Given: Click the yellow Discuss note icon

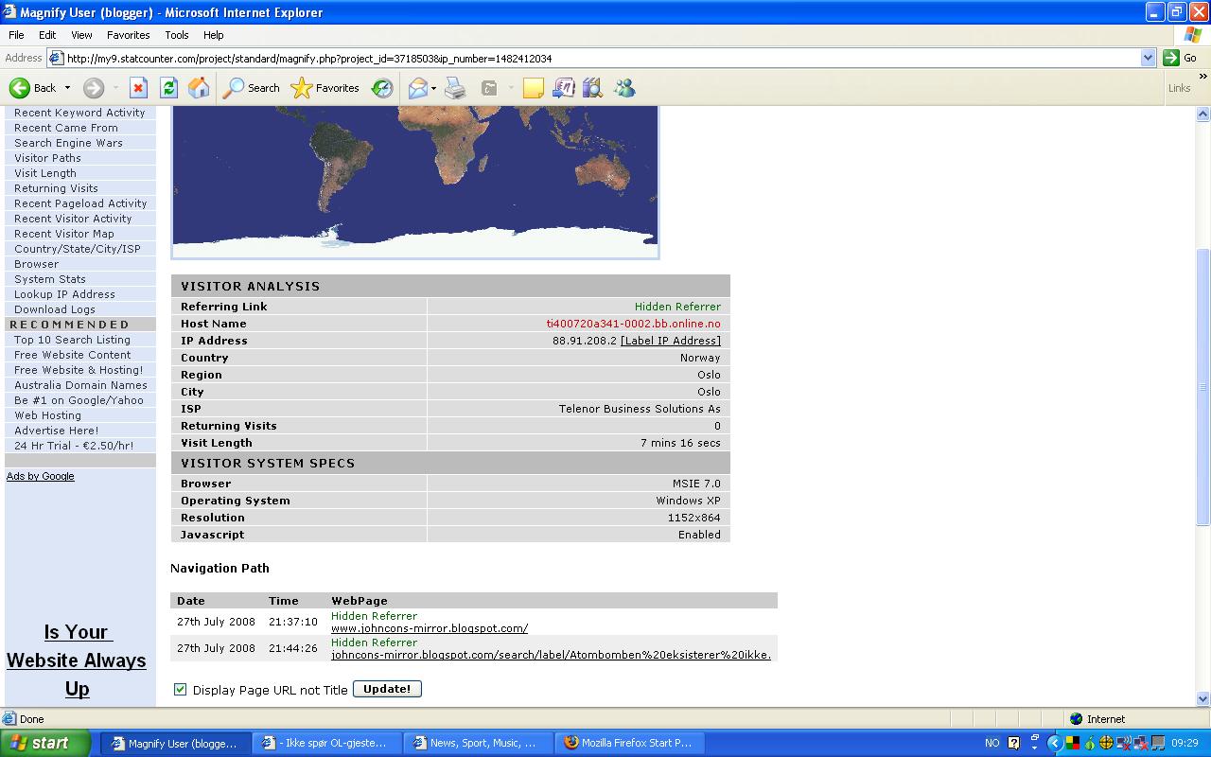Looking at the screenshot, I should (534, 88).
